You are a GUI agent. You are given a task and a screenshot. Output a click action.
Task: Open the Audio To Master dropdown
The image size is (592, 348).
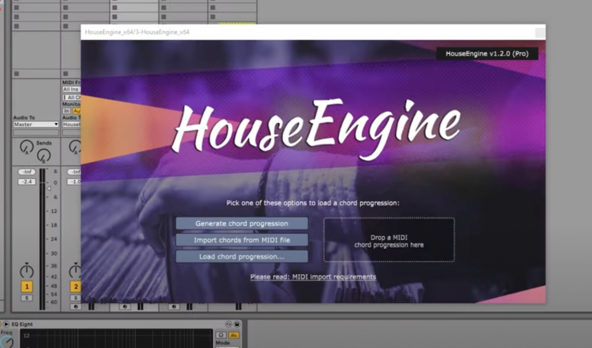(x=36, y=124)
